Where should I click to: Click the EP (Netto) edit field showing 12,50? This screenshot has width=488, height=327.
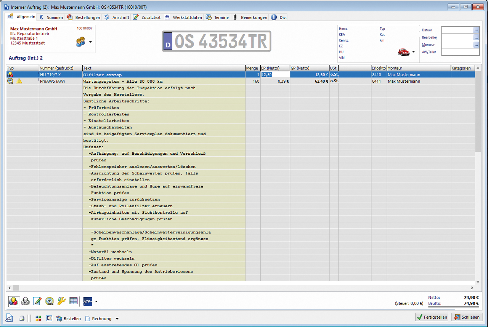pyautogui.click(x=275, y=75)
